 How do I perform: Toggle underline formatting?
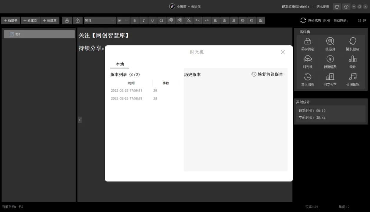tap(152, 20)
